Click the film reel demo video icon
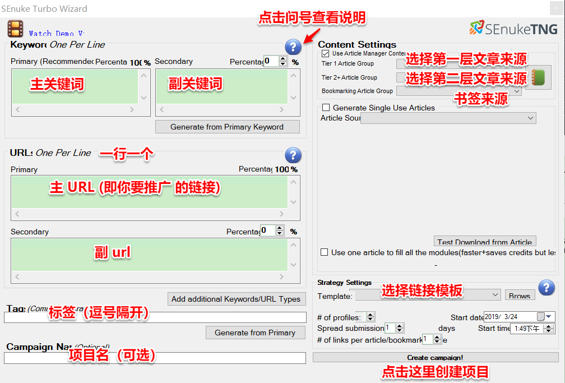 [16, 29]
